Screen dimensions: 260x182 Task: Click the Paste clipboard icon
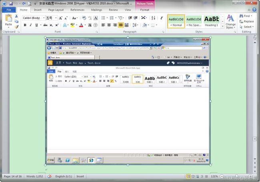[8, 18]
